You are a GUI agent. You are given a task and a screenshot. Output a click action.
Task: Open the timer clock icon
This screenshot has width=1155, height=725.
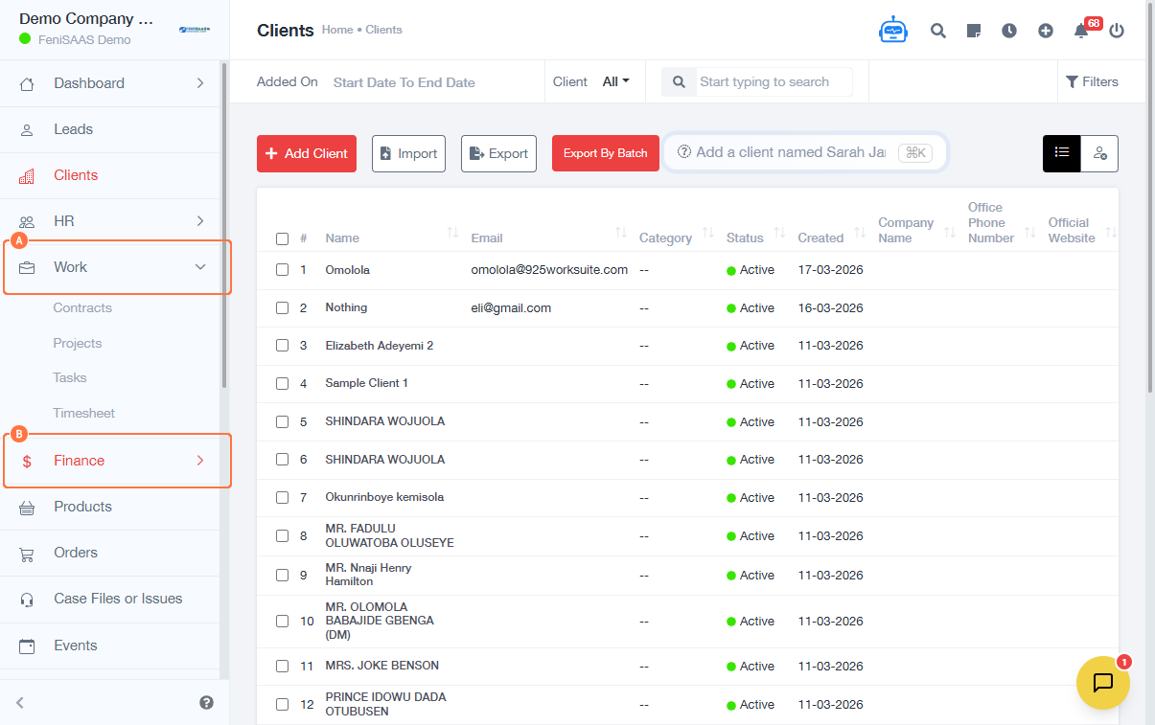pyautogui.click(x=1009, y=31)
